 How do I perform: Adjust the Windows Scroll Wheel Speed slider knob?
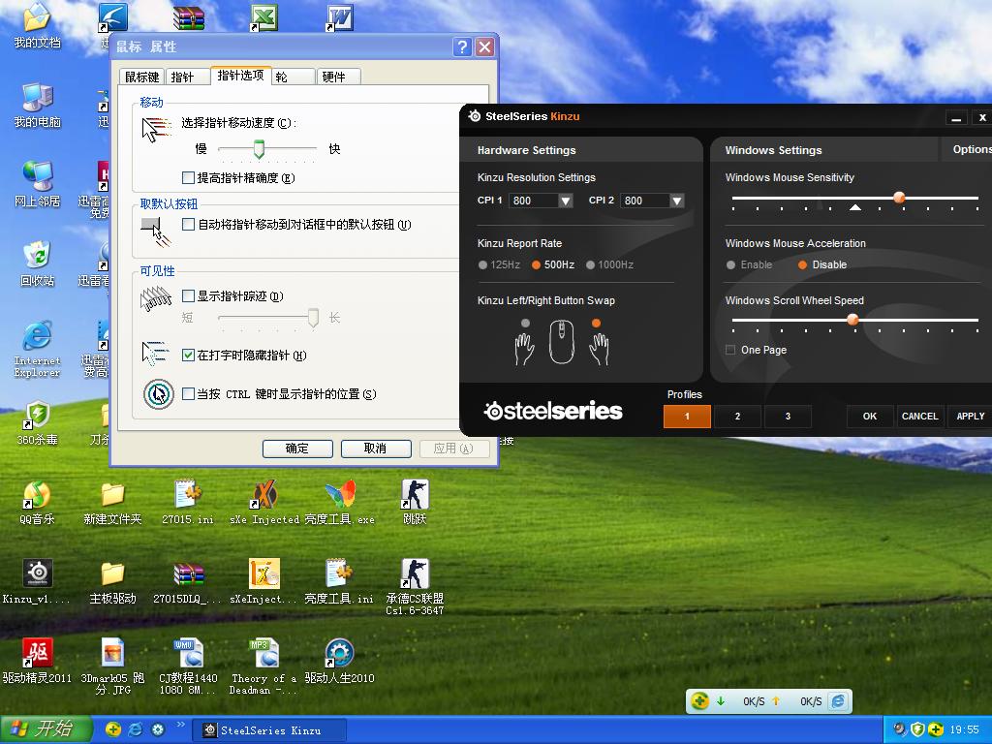point(852,320)
